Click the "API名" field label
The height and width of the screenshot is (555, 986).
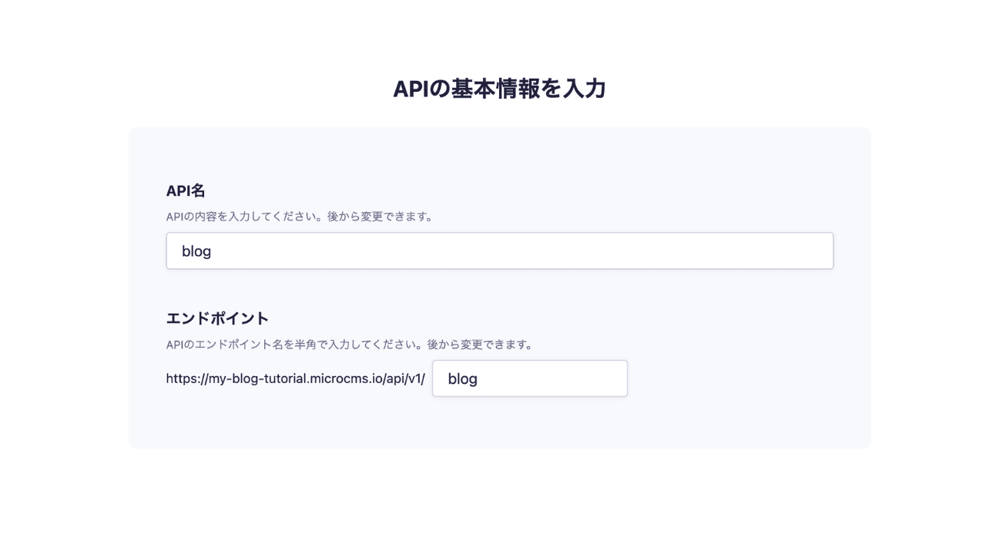point(186,191)
